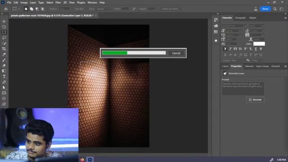
Task: Open the font family dropdown
Action: click(x=245, y=26)
